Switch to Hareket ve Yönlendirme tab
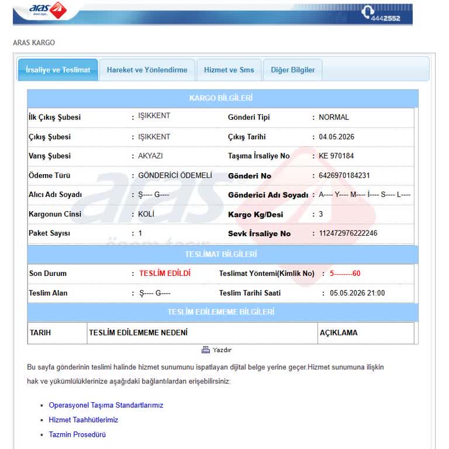 coord(147,70)
